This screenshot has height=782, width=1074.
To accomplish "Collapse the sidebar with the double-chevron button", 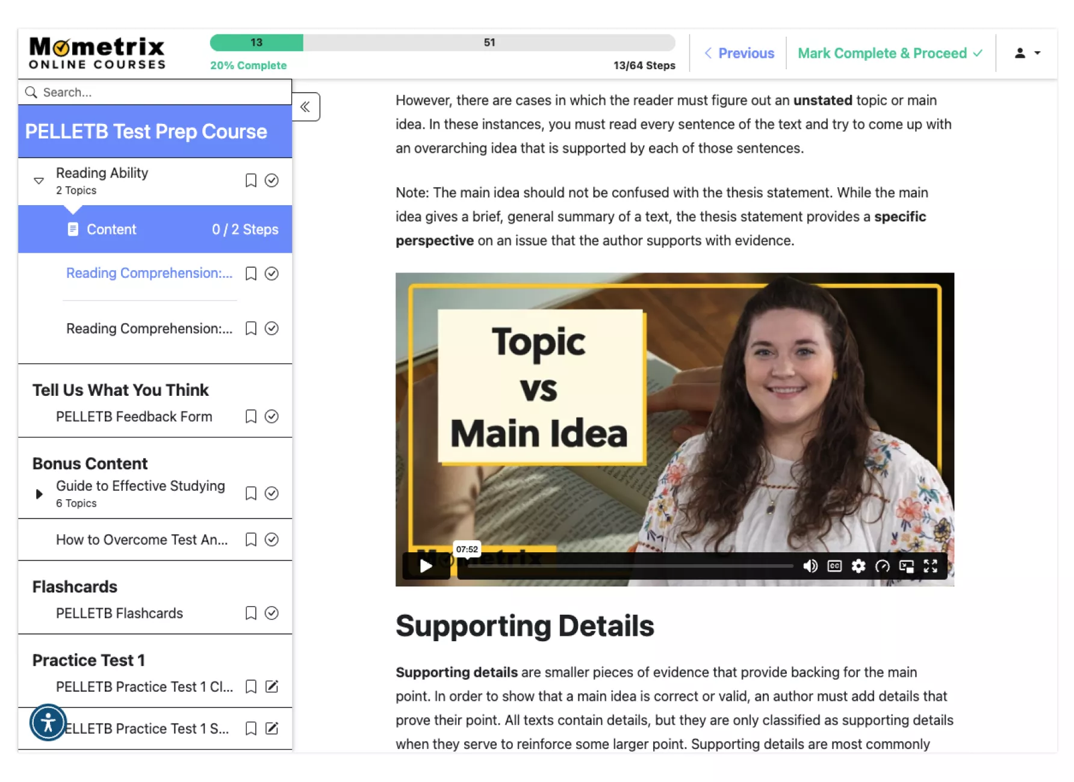I will click(x=305, y=107).
